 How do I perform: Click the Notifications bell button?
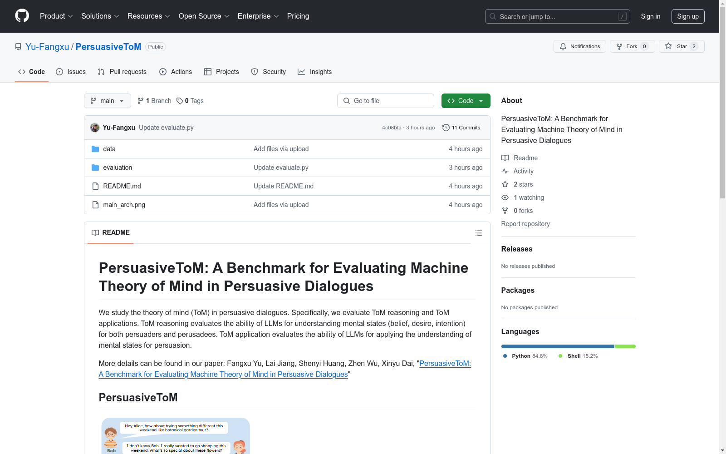point(579,46)
